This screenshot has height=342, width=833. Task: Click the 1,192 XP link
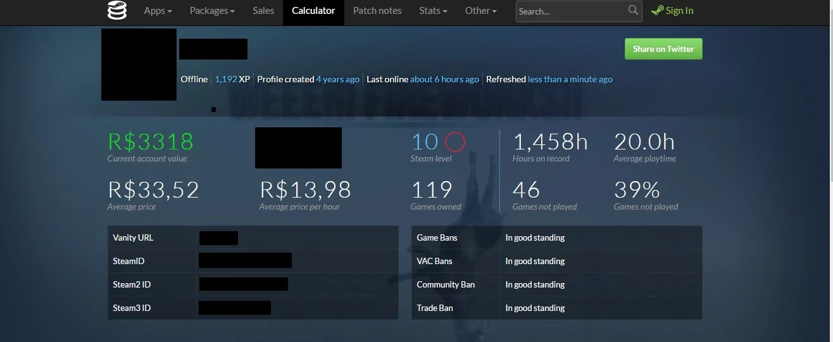pos(226,79)
